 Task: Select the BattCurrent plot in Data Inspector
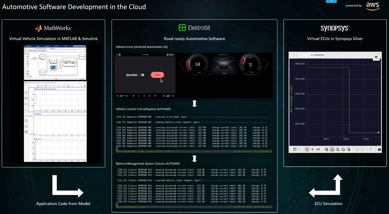(57, 100)
